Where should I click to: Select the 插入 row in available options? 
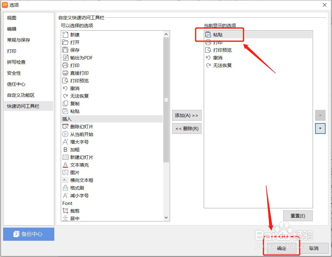pyautogui.click(x=112, y=119)
